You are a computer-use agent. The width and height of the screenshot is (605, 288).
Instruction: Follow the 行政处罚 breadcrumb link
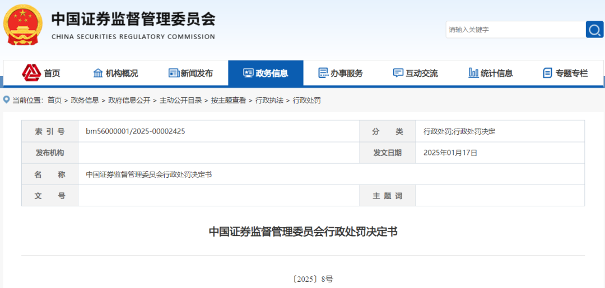coord(307,101)
